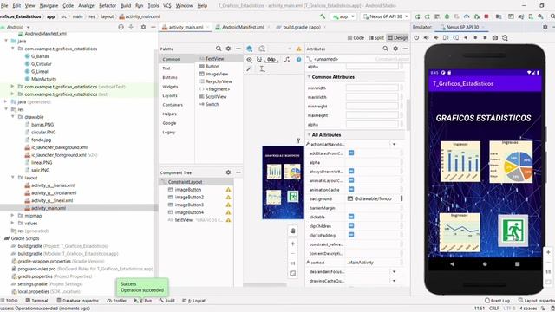Open the Profile app gauge icon
555x312 pixels.
pyautogui.click(x=467, y=16)
